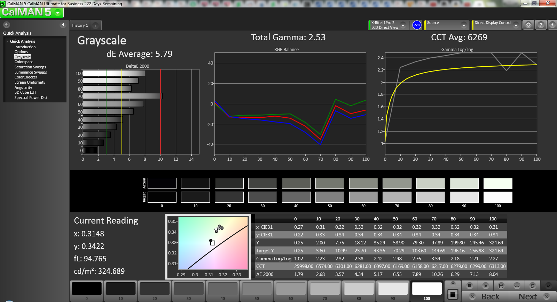The width and height of the screenshot is (557, 302).
Task: Click the stop measurement button
Action: click(x=469, y=286)
